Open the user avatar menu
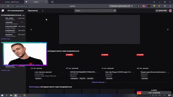The height and width of the screenshot is (97, 173). click(170, 11)
